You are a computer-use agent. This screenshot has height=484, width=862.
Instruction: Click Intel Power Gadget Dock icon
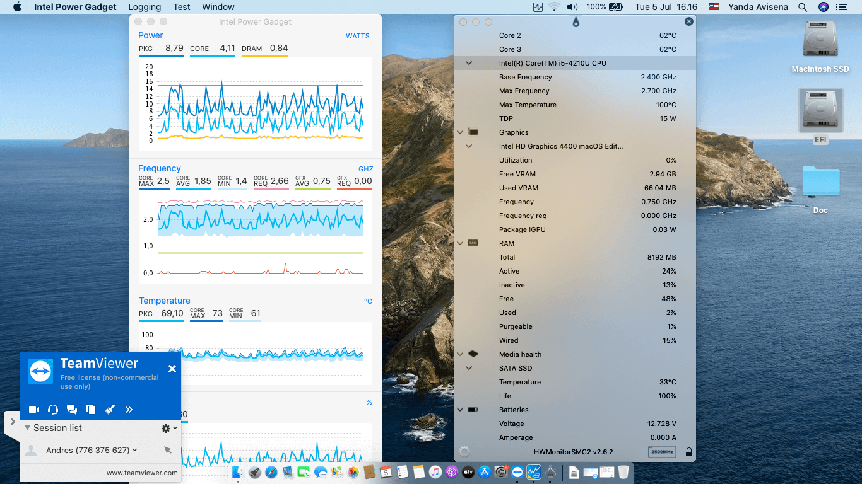(x=534, y=471)
